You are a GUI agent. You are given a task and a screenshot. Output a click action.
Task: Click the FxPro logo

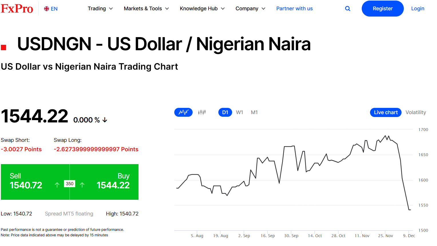pos(17,9)
